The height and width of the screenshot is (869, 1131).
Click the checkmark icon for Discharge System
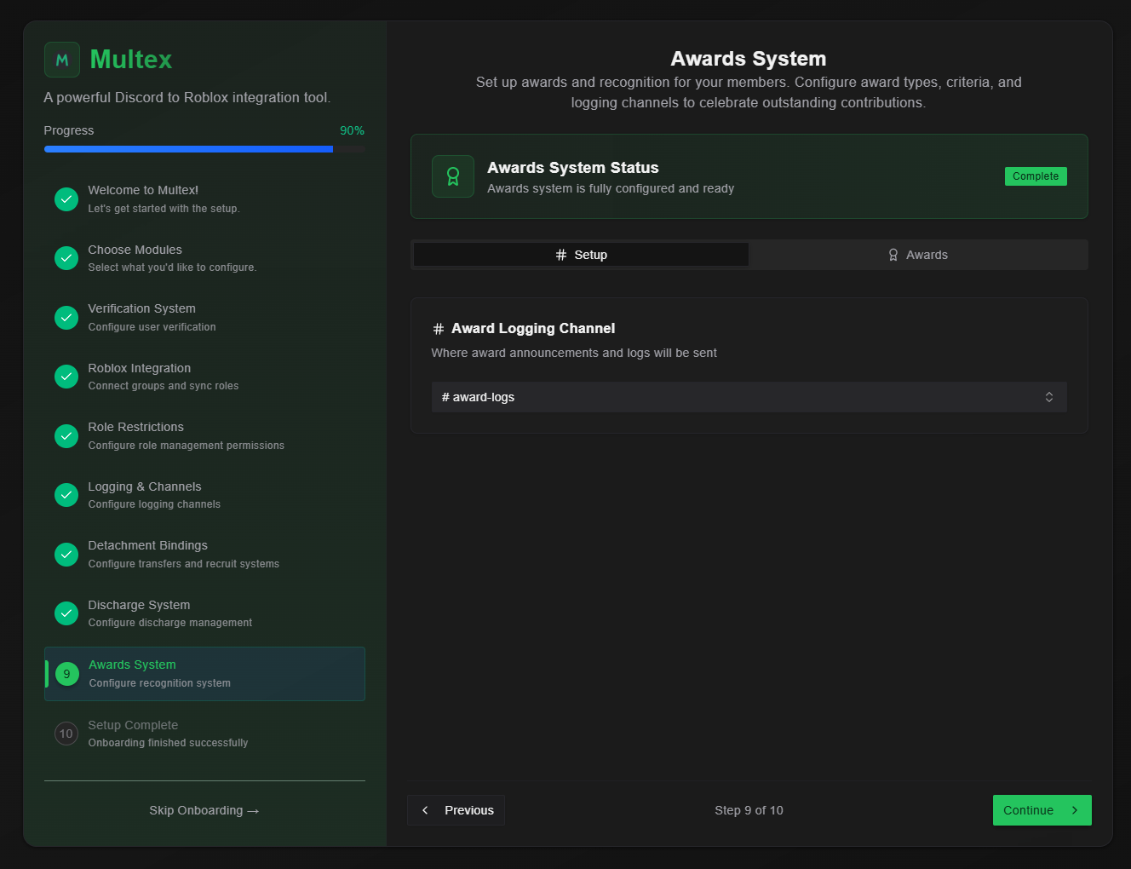click(66, 613)
